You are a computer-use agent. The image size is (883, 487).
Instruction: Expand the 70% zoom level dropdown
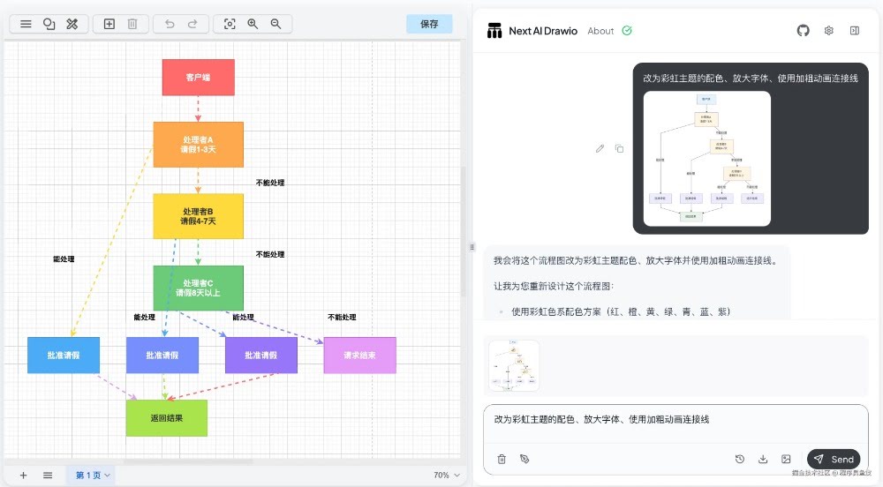pos(447,476)
